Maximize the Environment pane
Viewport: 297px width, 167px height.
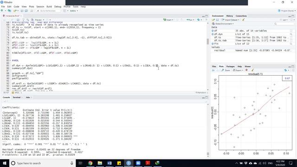293,16
